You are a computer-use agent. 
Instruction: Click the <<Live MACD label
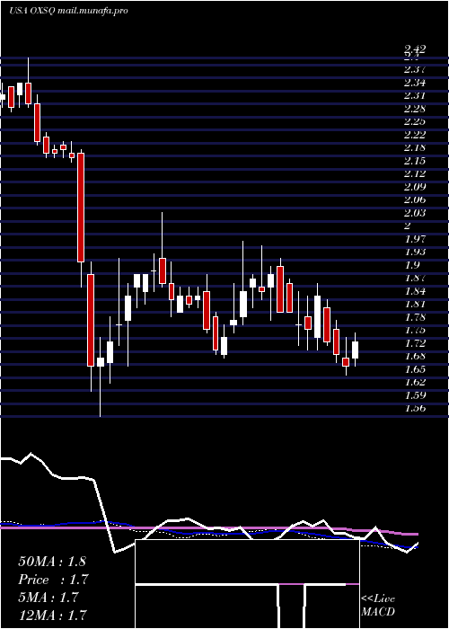[378, 605]
